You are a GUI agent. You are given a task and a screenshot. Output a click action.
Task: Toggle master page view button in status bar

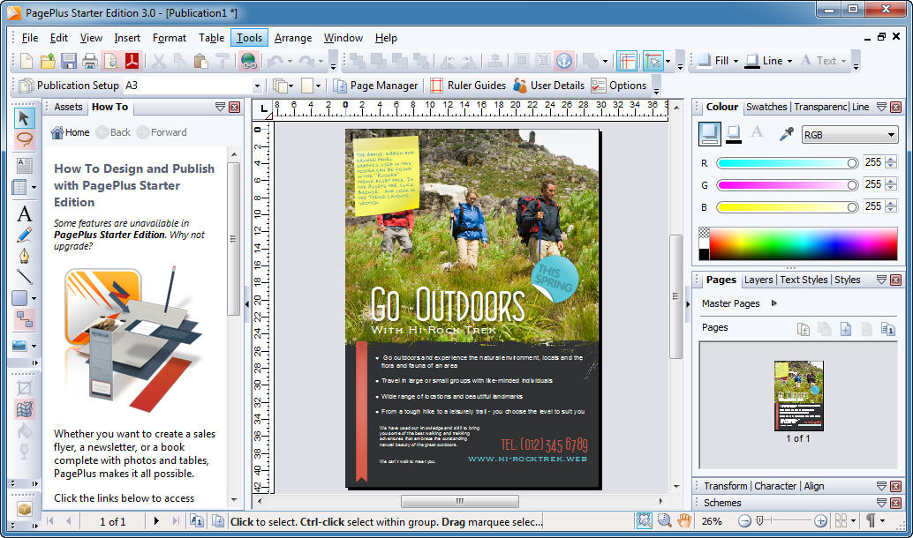(196, 521)
